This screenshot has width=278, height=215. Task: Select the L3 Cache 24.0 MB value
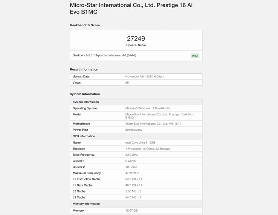click(x=133, y=197)
